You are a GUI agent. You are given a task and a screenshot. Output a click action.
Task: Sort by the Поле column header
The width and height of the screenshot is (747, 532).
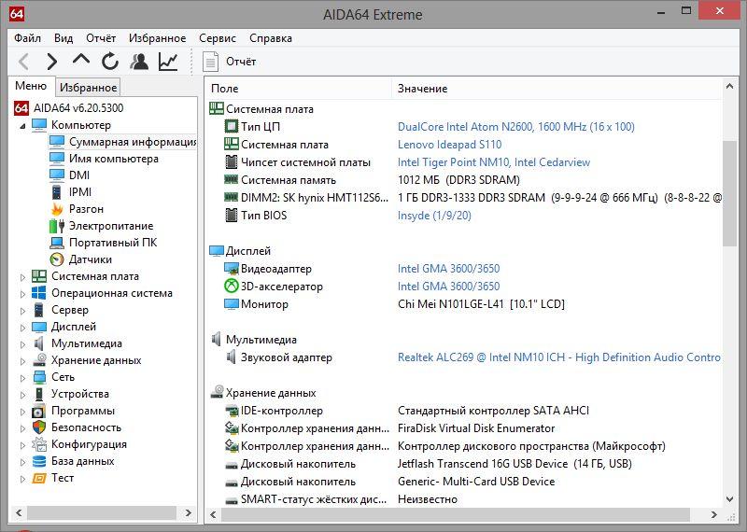tap(299, 89)
